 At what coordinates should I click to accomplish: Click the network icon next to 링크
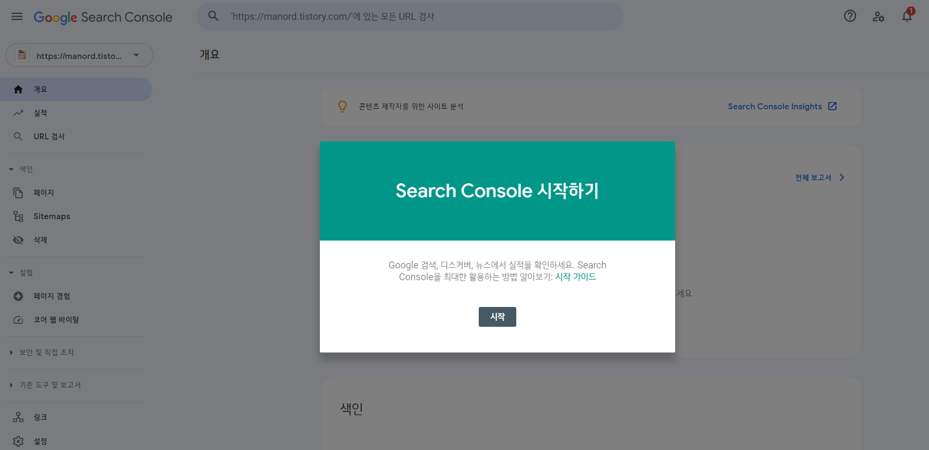(18, 417)
